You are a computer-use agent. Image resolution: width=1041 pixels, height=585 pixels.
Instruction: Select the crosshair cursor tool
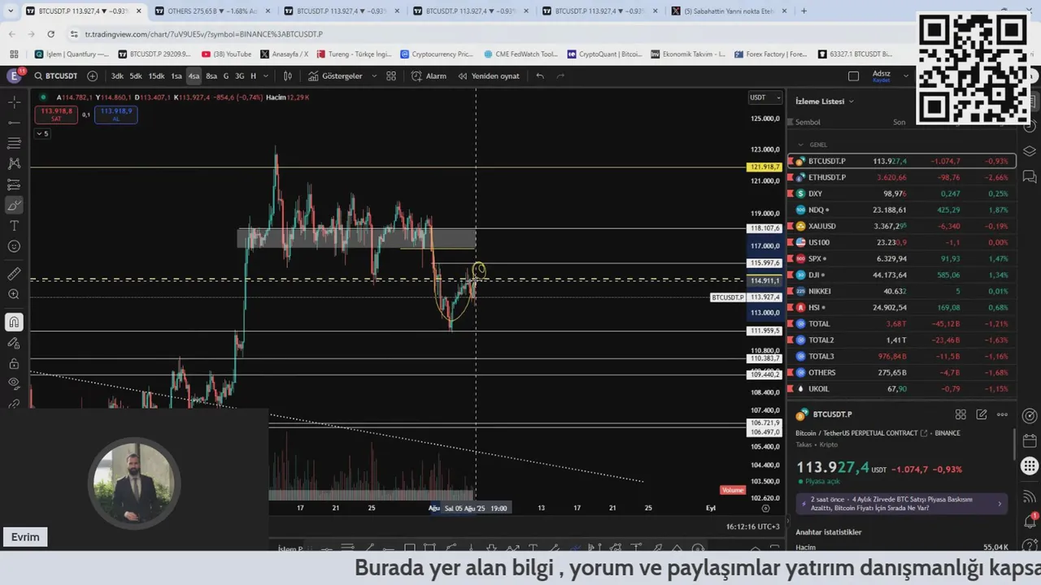pos(14,102)
